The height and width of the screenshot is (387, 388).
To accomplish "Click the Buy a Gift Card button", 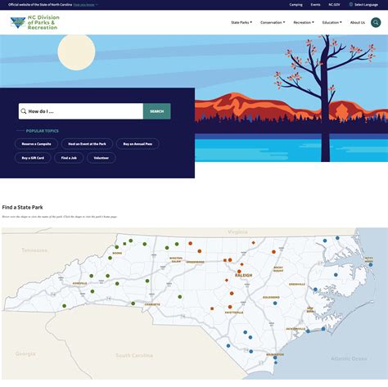I will (33, 158).
